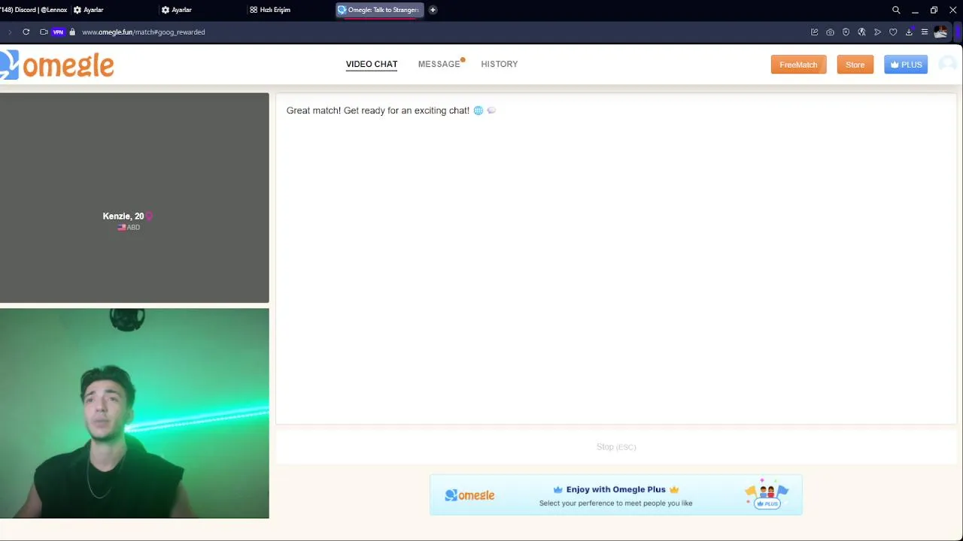Viewport: 963px width, 541px height.
Task: Click the FreeMatch button
Action: [798, 65]
